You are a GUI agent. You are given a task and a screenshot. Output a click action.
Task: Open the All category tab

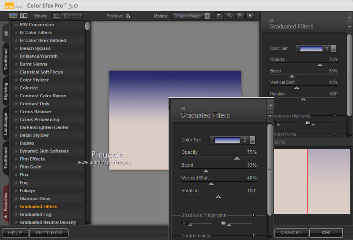[x=6, y=33]
